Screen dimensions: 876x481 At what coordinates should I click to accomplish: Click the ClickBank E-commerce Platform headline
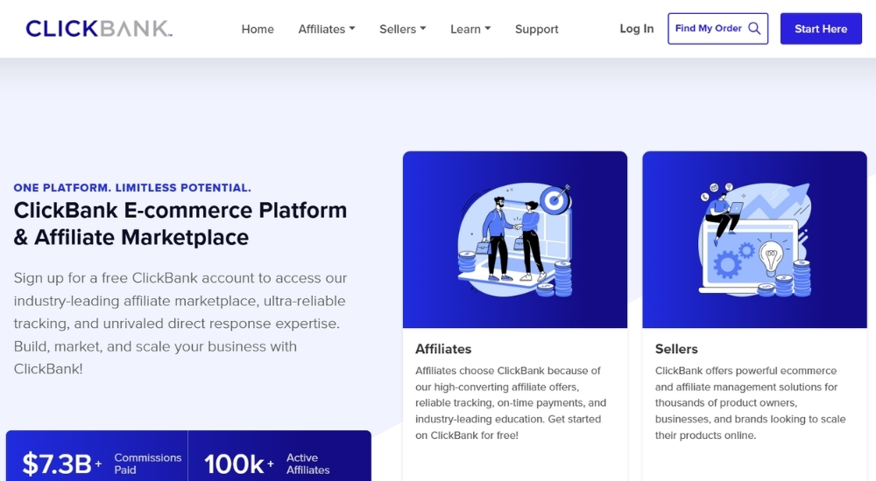click(x=180, y=224)
